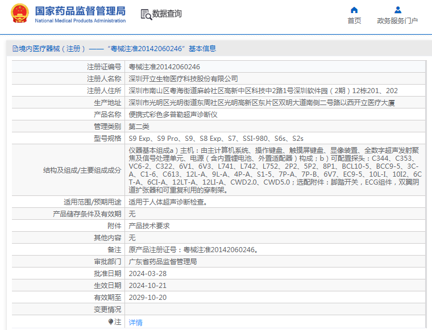Click the empty 变更情况 value cell
Viewport: 432px width, 330px height.
(275, 310)
